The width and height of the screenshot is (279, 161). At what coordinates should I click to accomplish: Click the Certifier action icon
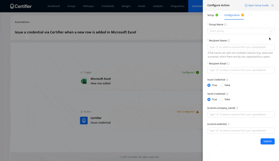tap(84, 120)
